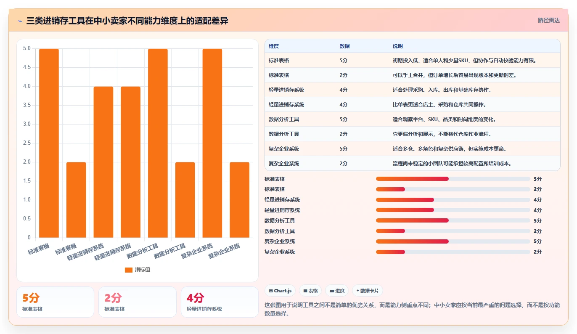Click the 说明 table column header
The width and height of the screenshot is (577, 334).
coord(397,46)
